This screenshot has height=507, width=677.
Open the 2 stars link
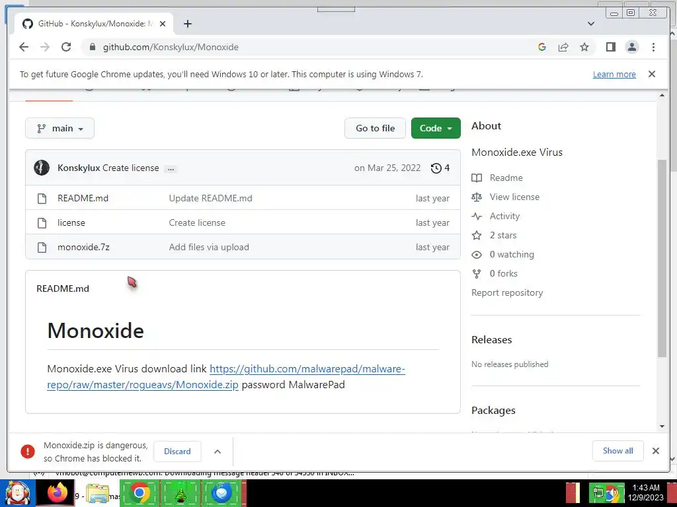502,235
